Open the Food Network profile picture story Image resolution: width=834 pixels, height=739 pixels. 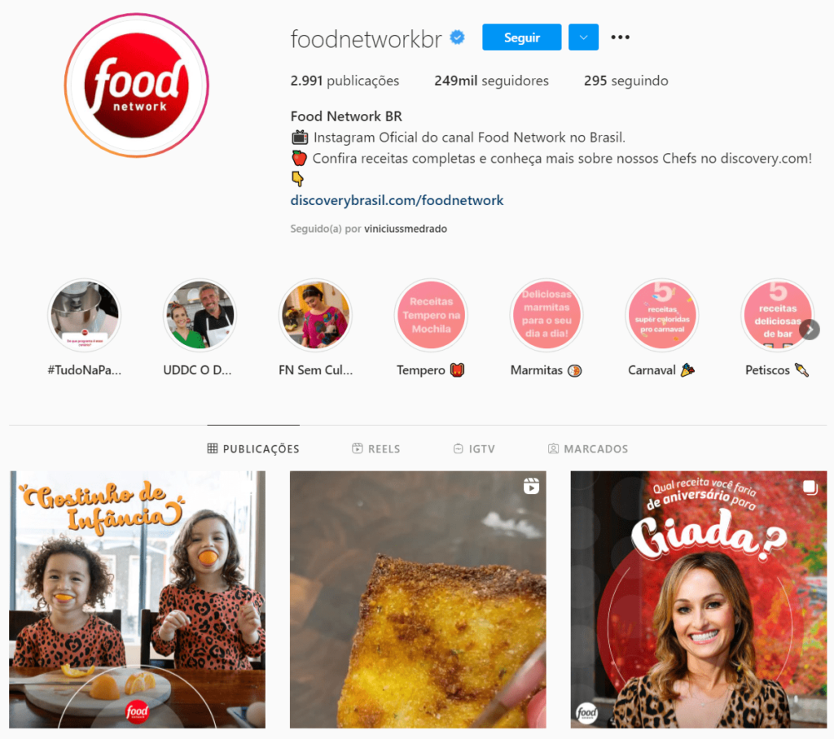pyautogui.click(x=137, y=85)
